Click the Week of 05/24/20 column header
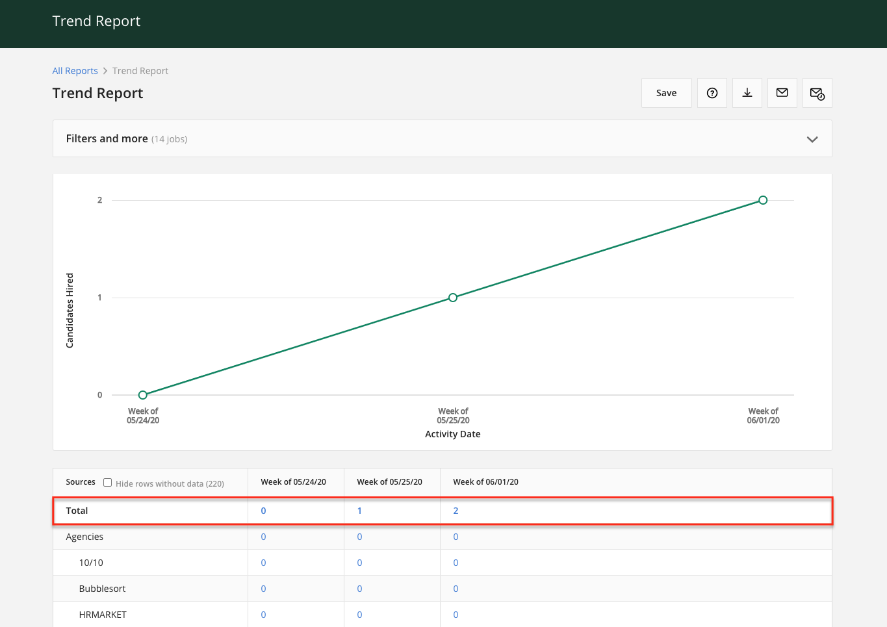This screenshot has height=627, width=887. pyautogui.click(x=294, y=482)
